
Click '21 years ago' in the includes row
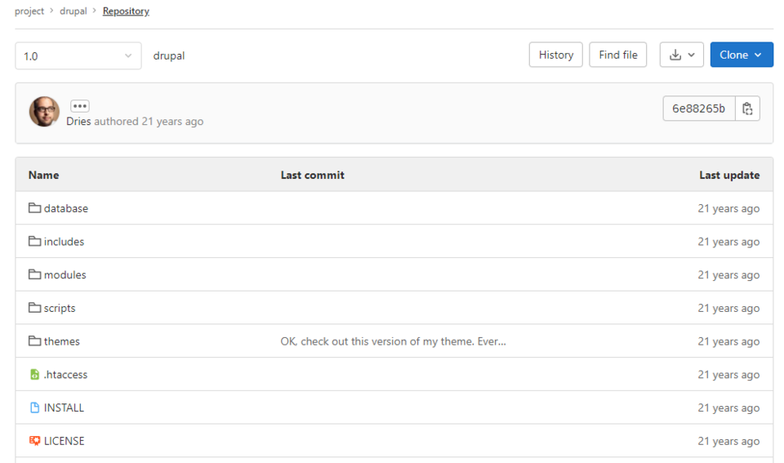[x=728, y=242]
